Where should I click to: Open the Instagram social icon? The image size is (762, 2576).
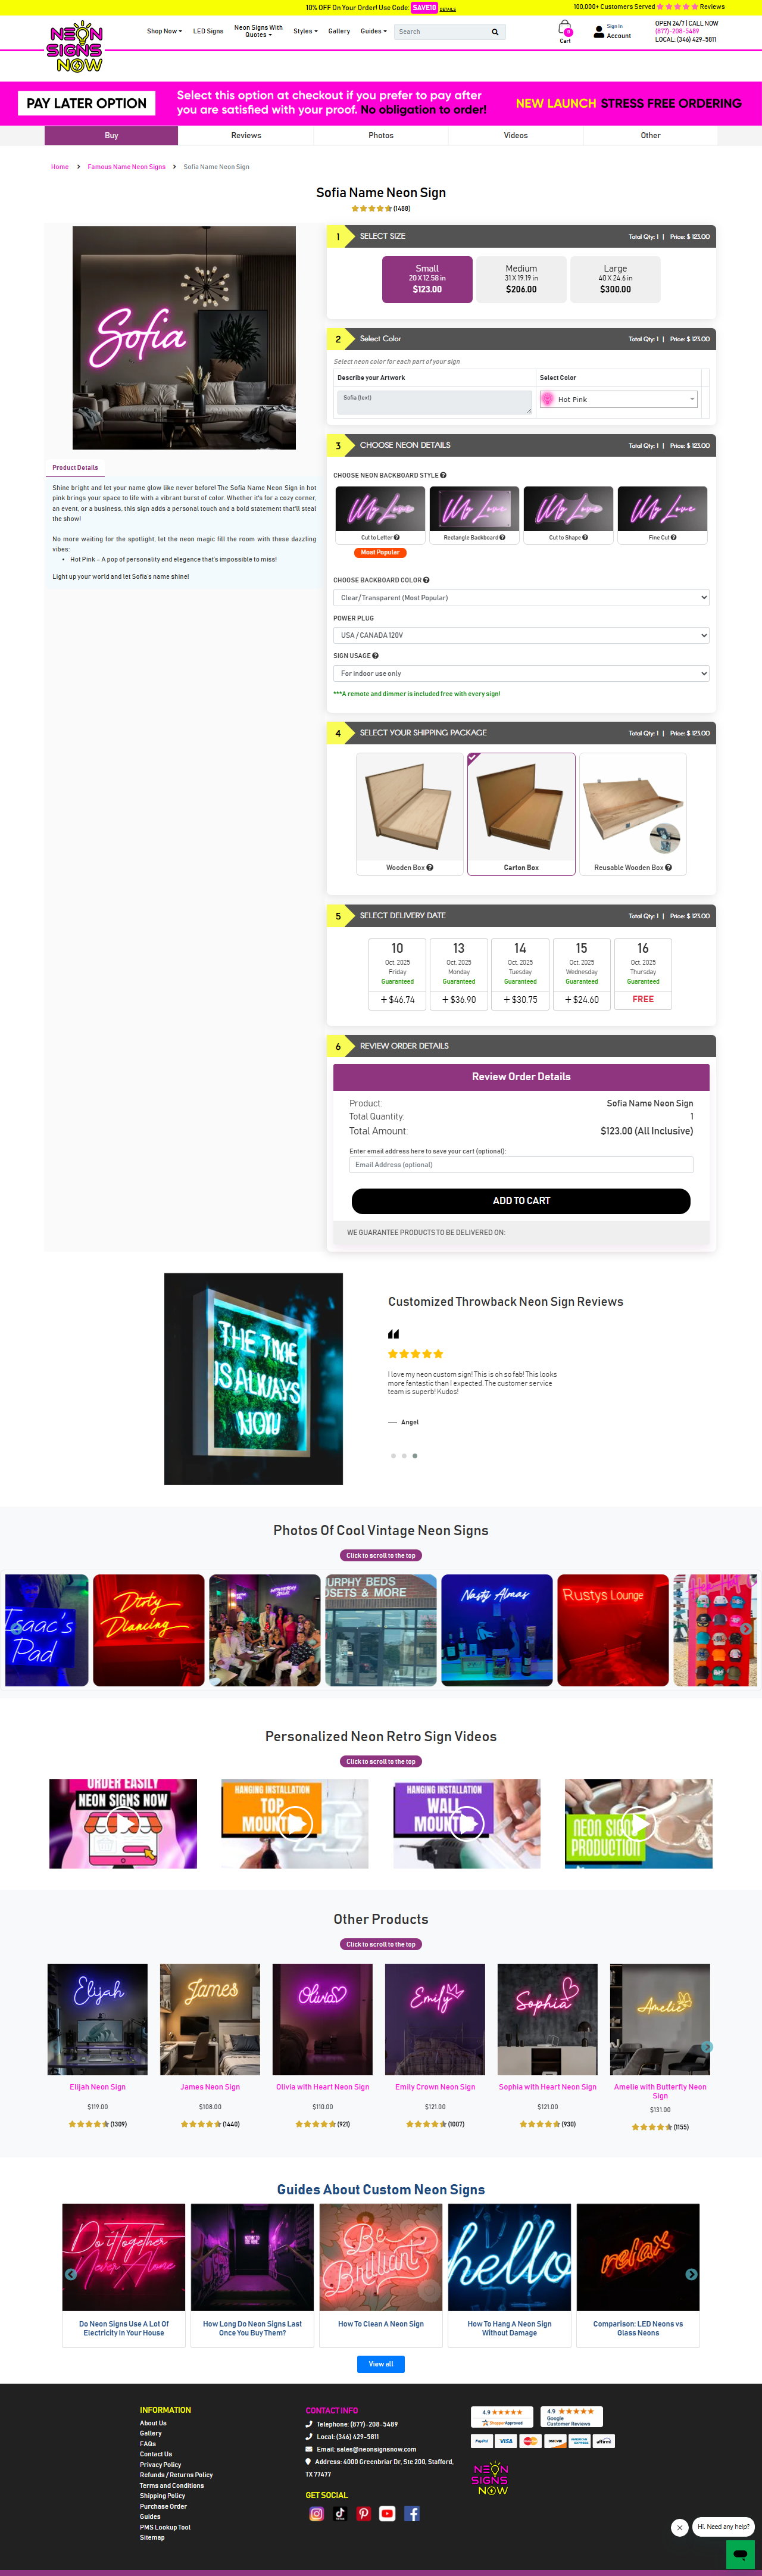point(316,2513)
